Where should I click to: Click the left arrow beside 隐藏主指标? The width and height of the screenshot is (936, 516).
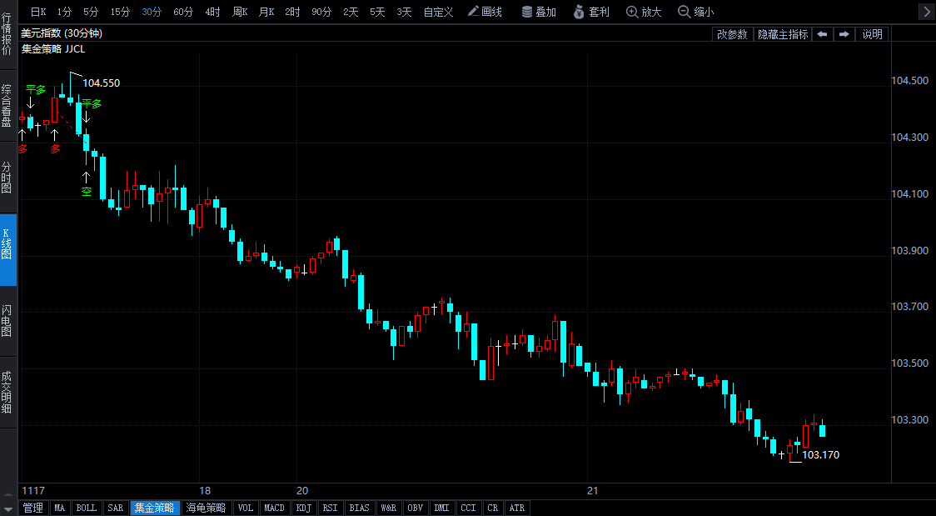[822, 34]
